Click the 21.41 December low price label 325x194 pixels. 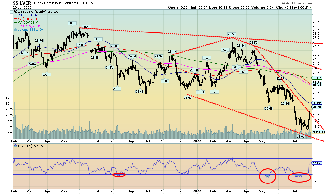[x=187, y=98]
